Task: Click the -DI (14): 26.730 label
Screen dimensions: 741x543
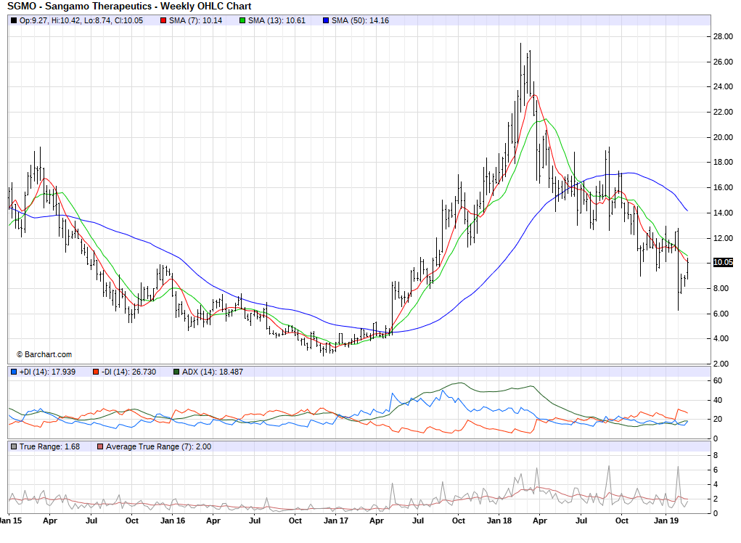Action: (128, 372)
